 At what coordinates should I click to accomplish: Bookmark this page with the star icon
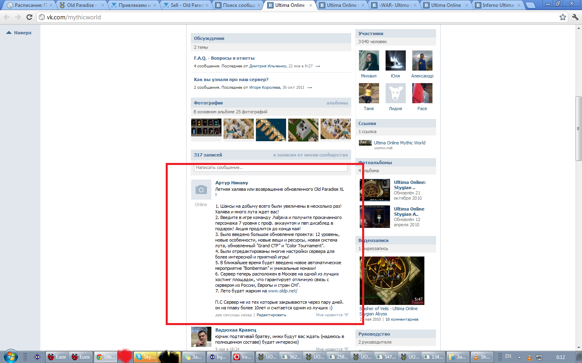563,17
